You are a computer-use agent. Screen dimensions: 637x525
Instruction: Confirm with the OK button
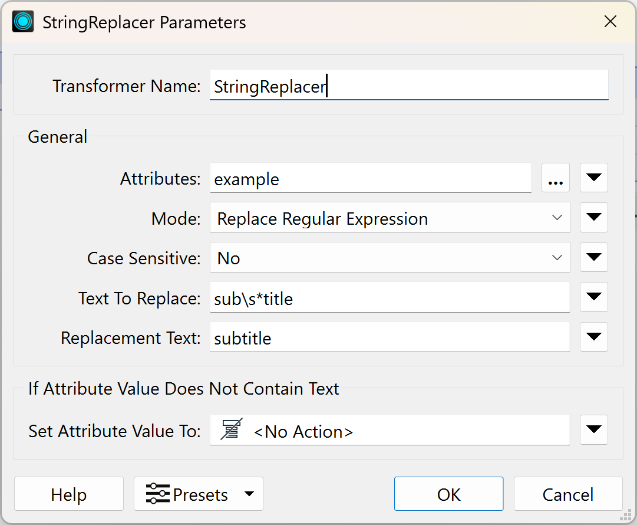point(448,494)
